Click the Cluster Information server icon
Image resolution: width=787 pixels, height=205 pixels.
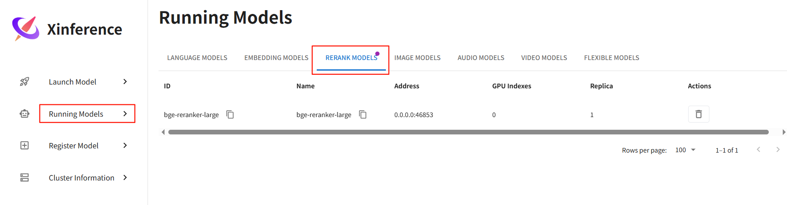click(x=25, y=178)
